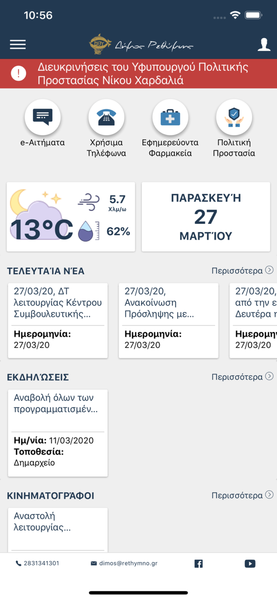Open the YouTube channel icon
This screenshot has height=600, width=277.
click(250, 563)
